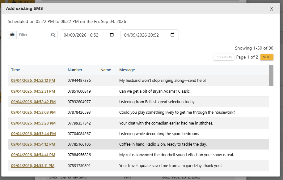Select the 04:53:08 PM SMS link
The width and height of the screenshot is (283, 180).
(33, 112)
